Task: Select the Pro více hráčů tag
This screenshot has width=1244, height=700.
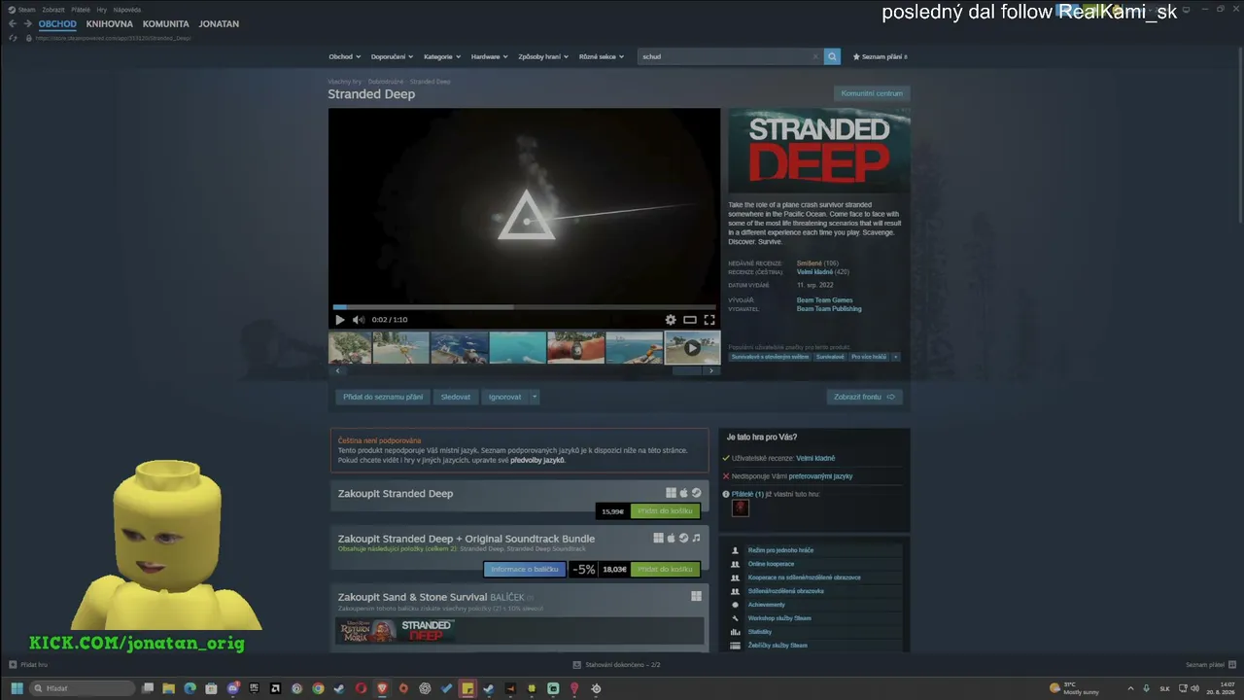Action: pyautogui.click(x=869, y=357)
